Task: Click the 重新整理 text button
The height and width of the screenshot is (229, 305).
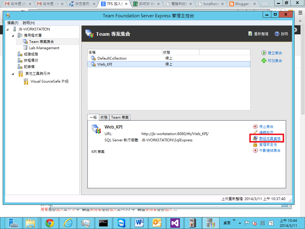Action: click(261, 34)
